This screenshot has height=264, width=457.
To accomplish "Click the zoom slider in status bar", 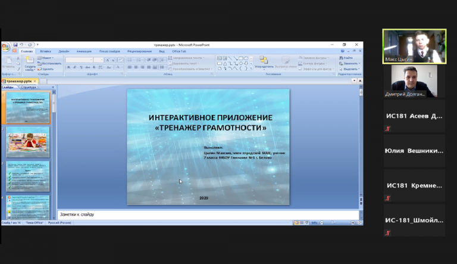I will coord(337,222).
